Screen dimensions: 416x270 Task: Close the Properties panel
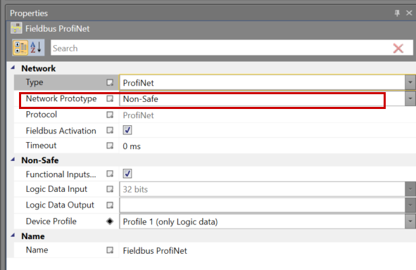tap(409, 13)
